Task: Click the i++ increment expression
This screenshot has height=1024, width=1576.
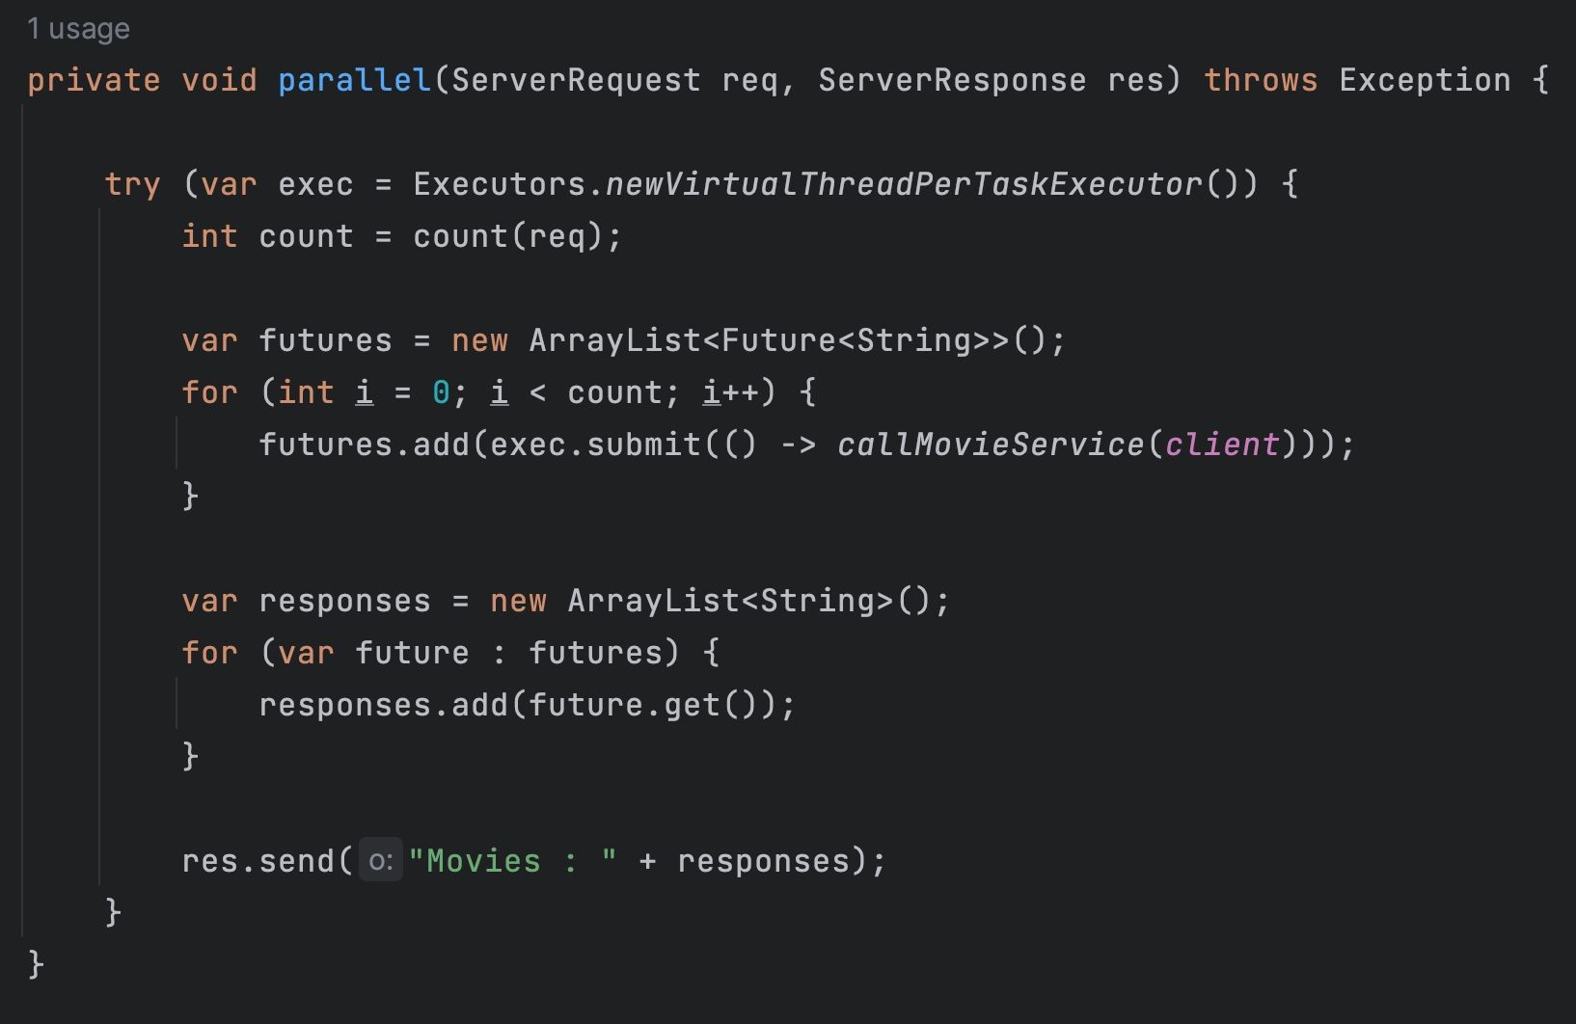Action: pos(730,392)
